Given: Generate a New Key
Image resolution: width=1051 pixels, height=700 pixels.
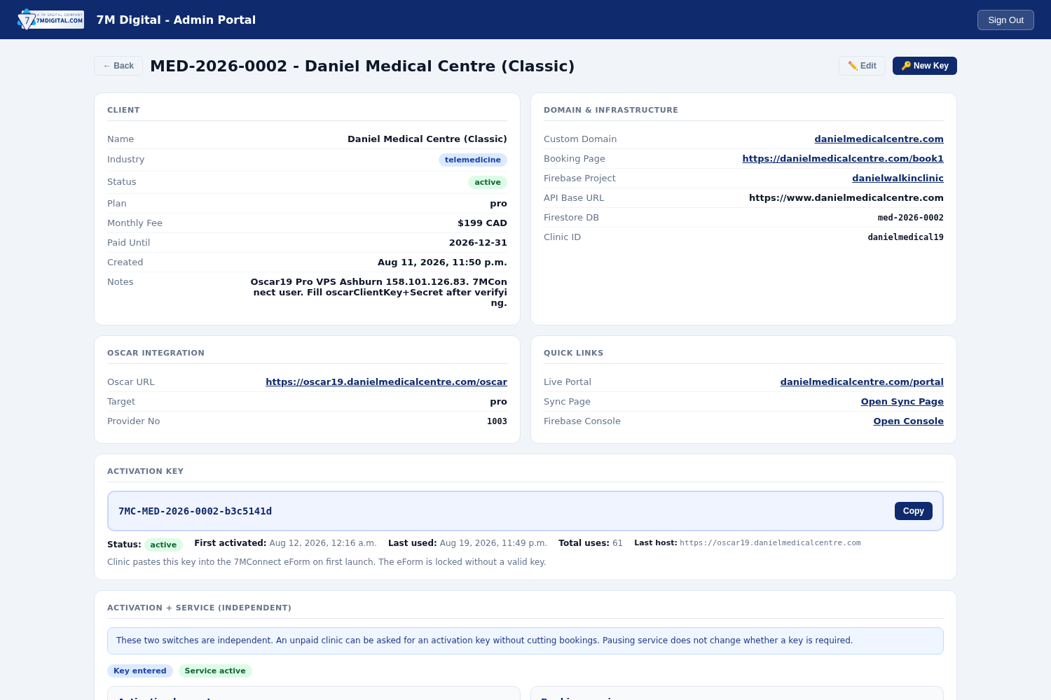Looking at the screenshot, I should pos(925,66).
